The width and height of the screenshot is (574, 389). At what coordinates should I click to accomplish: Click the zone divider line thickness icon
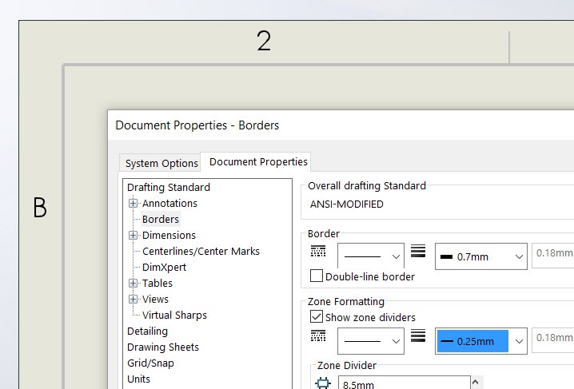pyautogui.click(x=418, y=335)
